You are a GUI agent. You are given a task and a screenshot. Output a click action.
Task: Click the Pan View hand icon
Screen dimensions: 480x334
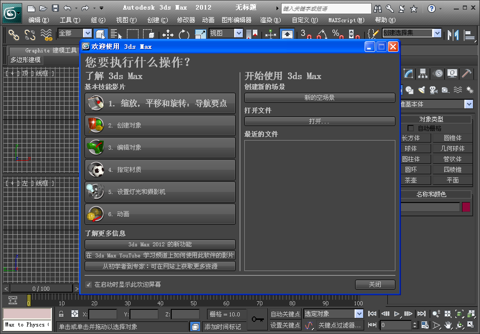(x=448, y=325)
